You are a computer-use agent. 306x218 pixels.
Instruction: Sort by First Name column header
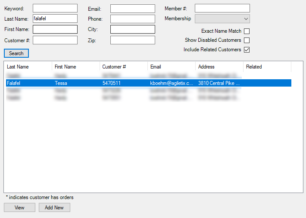click(75, 67)
